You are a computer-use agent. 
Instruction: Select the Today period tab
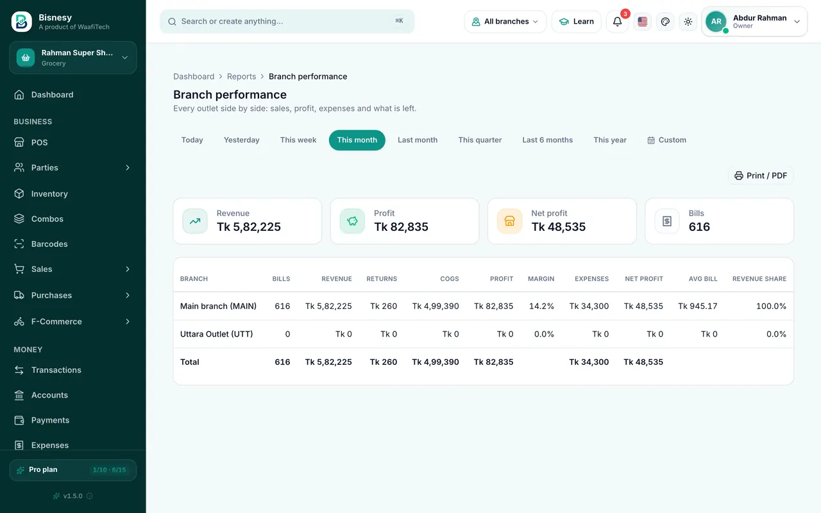192,140
